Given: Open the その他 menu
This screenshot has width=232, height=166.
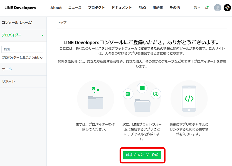Looking at the screenshot, I should (175, 8).
